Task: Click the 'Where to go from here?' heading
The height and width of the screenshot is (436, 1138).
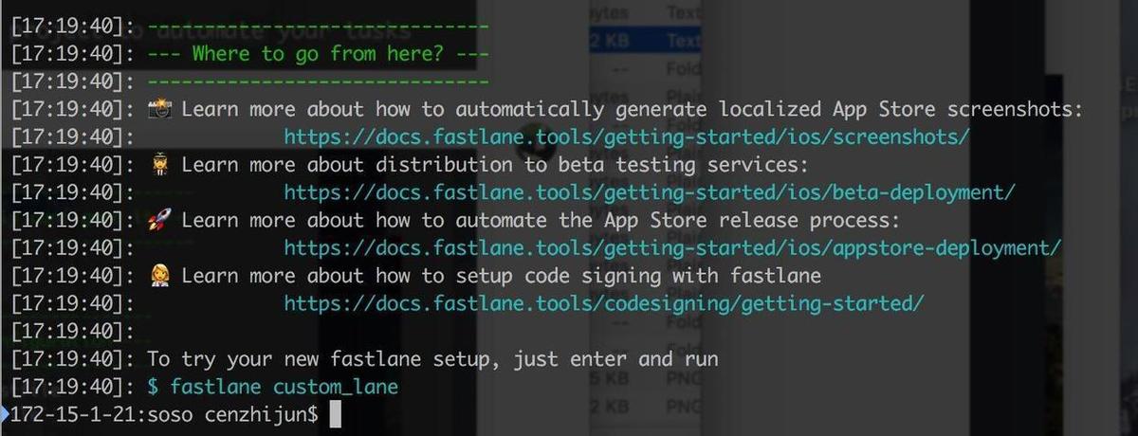Action: click(x=317, y=54)
